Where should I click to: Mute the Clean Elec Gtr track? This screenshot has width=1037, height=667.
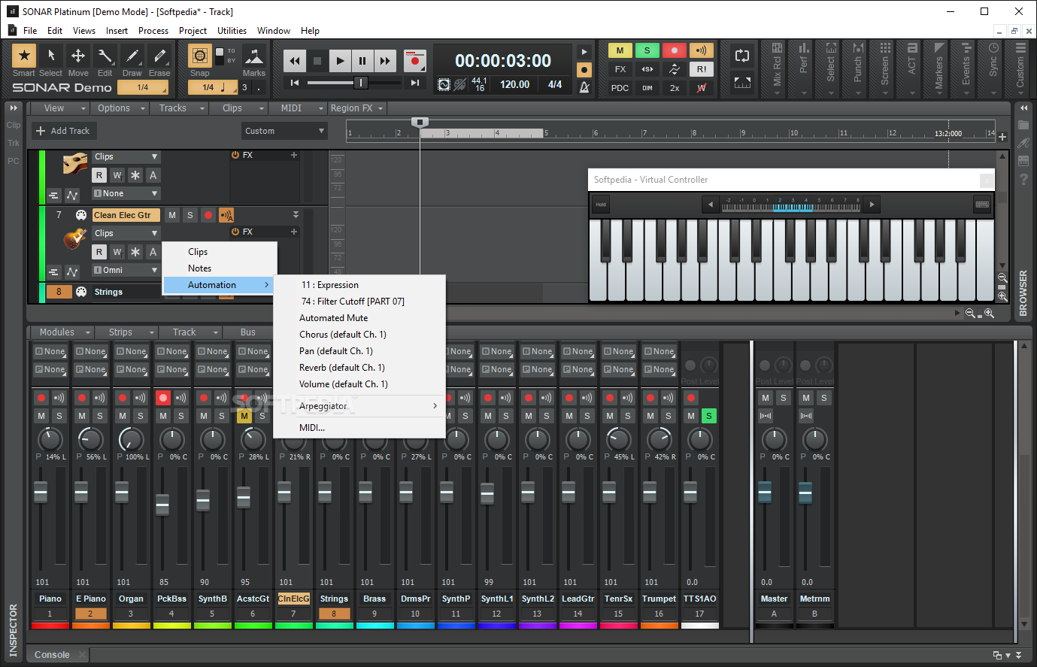(172, 215)
